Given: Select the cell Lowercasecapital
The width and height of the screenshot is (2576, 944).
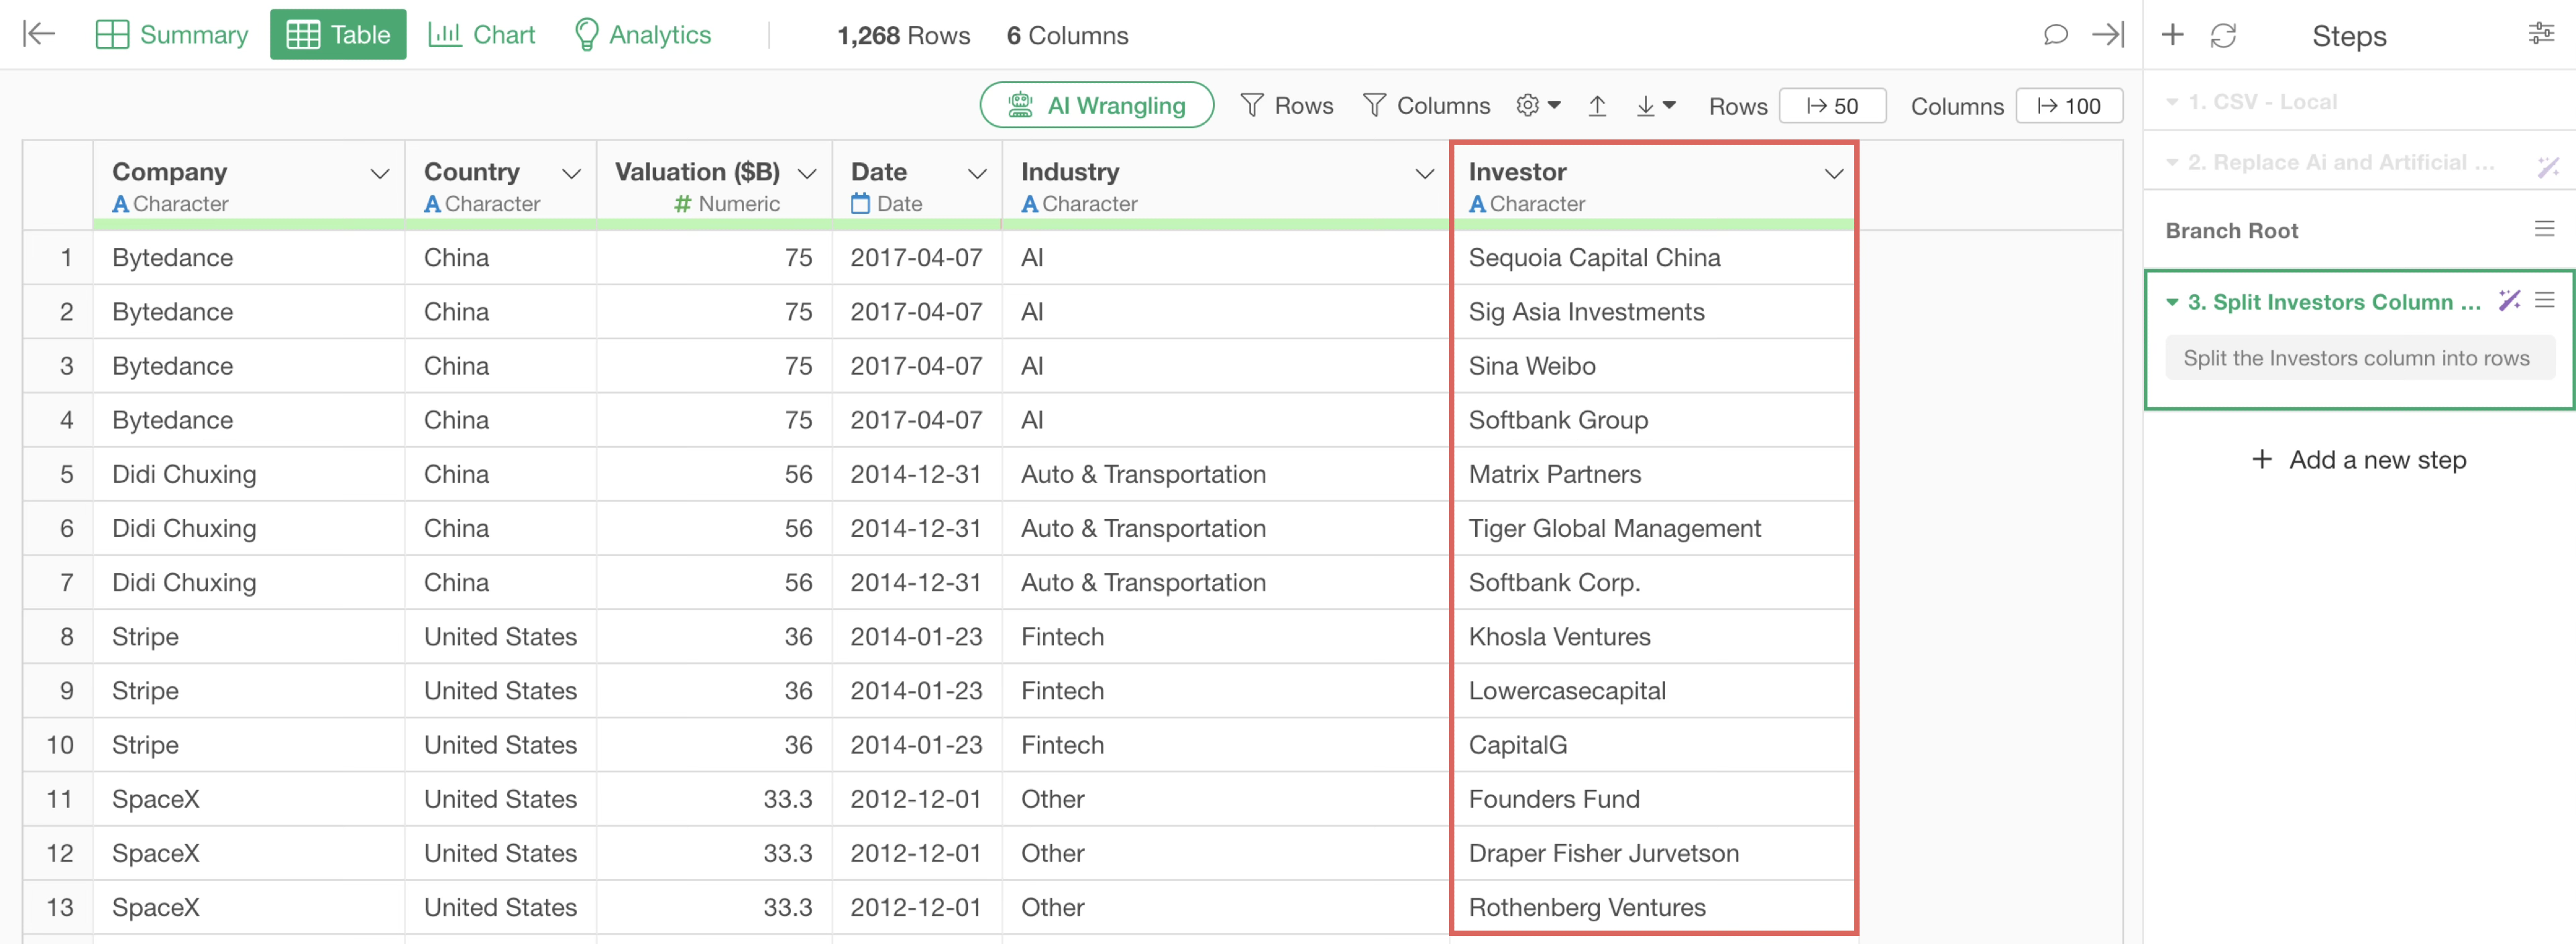Looking at the screenshot, I should coord(1653,691).
